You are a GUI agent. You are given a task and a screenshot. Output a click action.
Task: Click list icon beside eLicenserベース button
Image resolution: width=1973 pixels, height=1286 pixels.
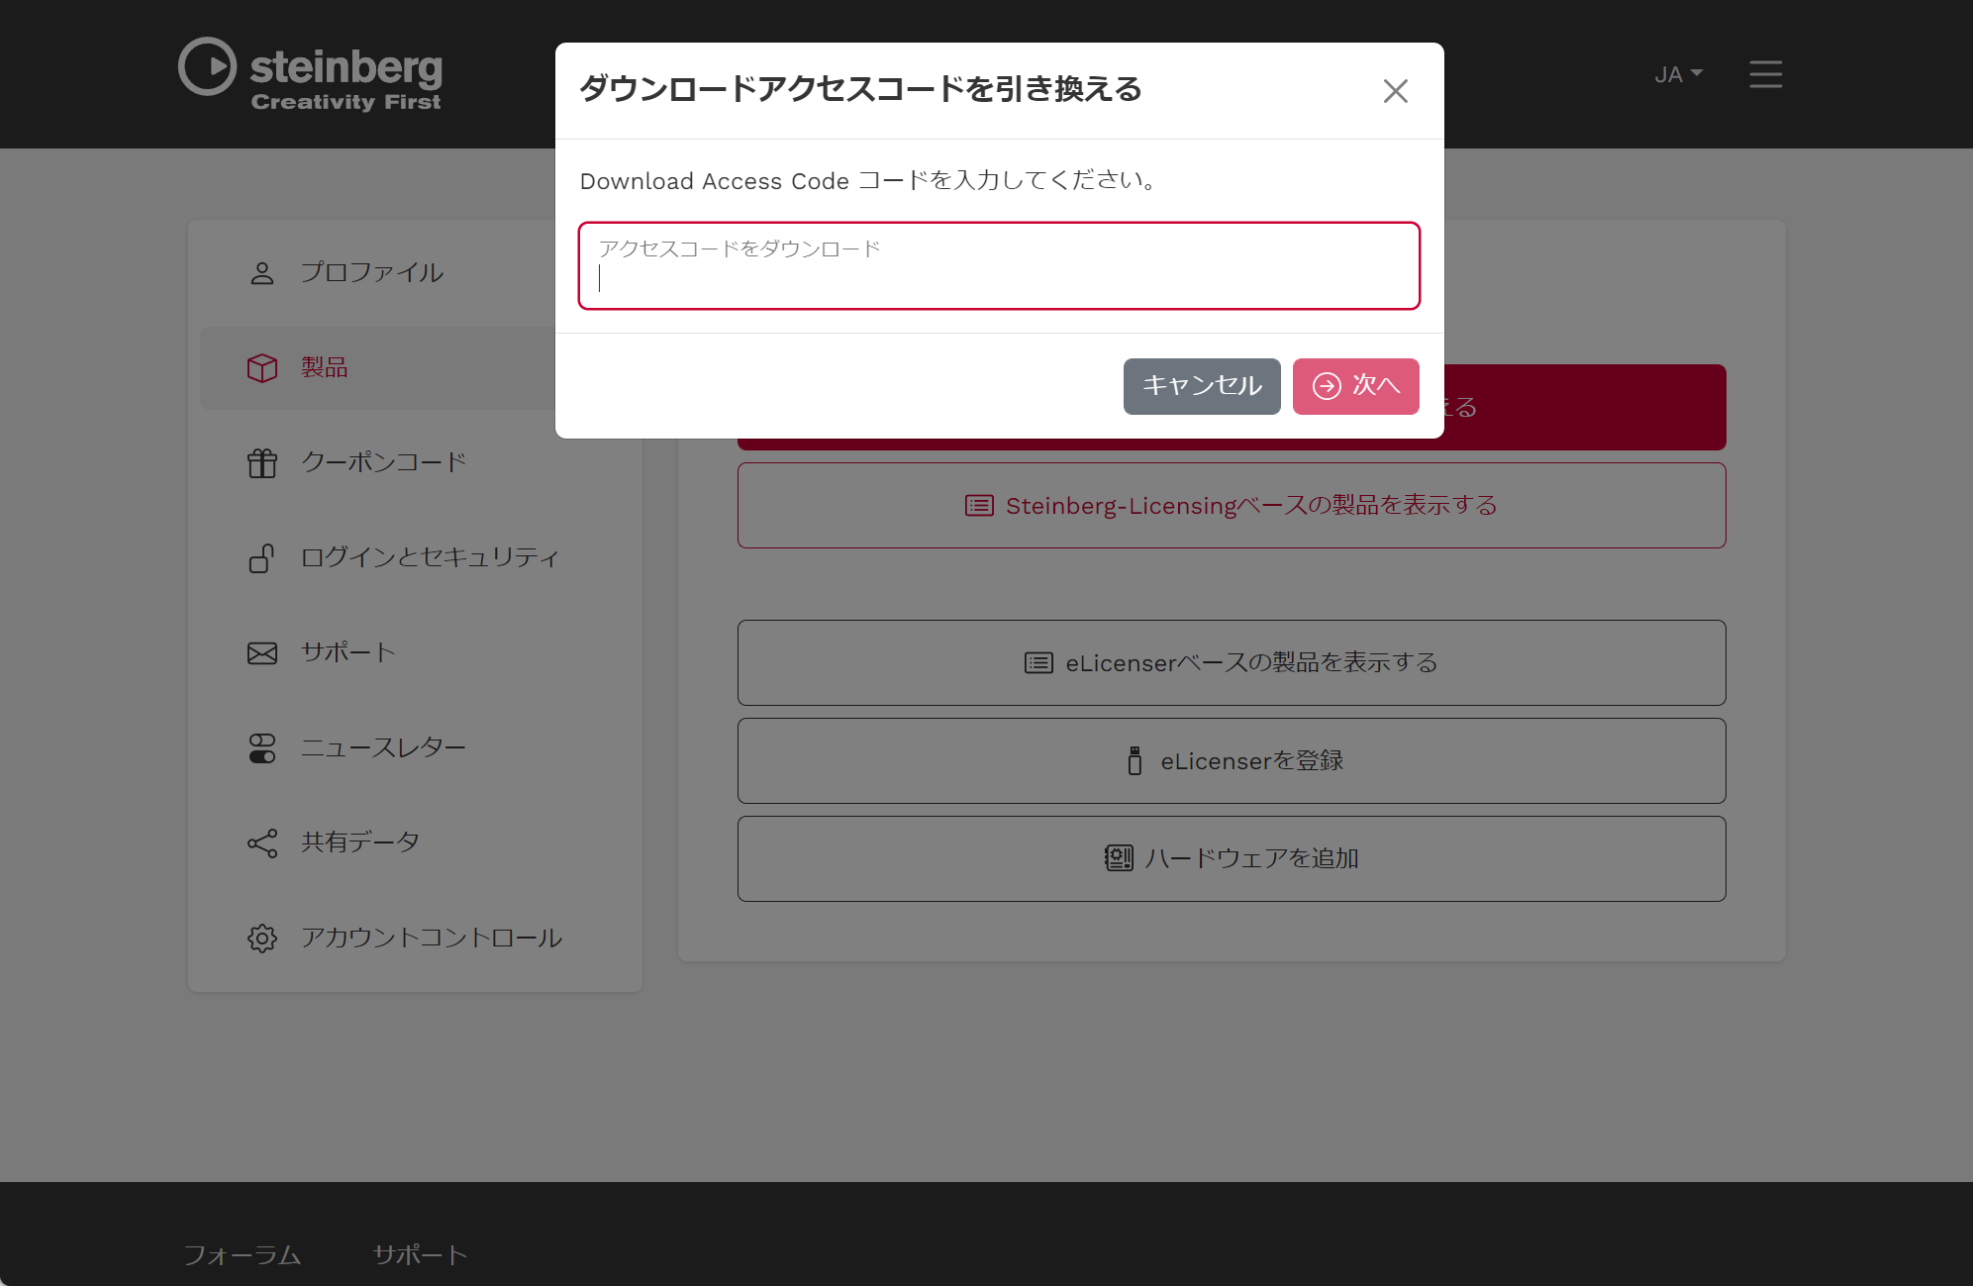click(x=1038, y=663)
